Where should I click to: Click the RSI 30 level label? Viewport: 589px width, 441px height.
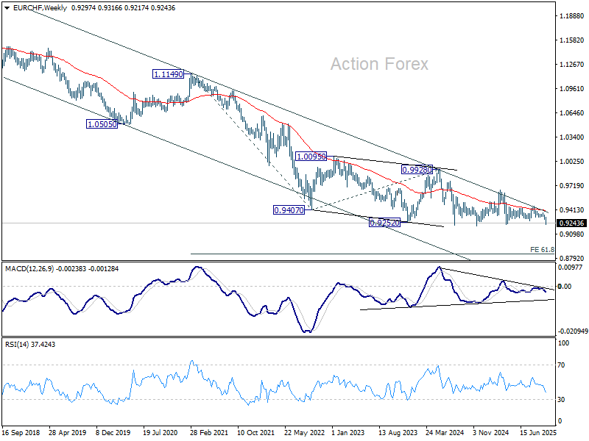(x=561, y=400)
